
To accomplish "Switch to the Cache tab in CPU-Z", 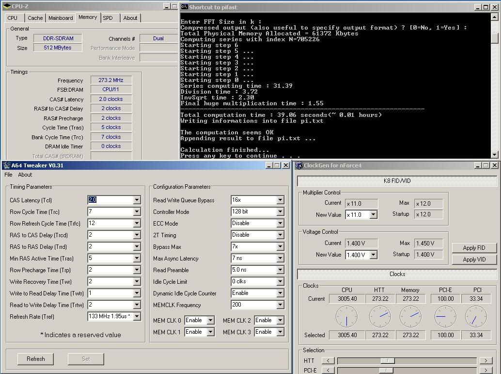I will click(x=35, y=18).
